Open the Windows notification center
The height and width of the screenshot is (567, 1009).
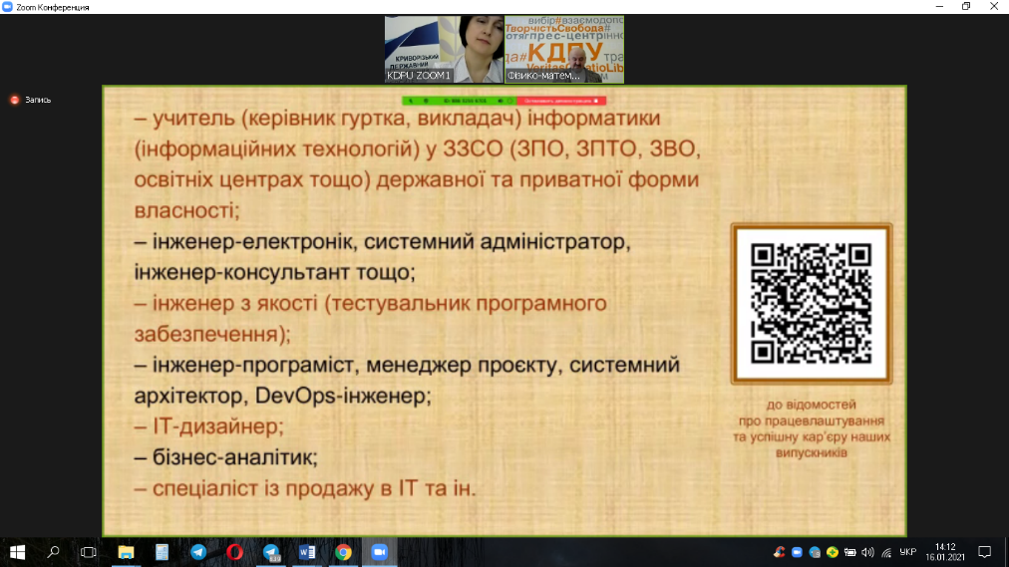pos(984,551)
